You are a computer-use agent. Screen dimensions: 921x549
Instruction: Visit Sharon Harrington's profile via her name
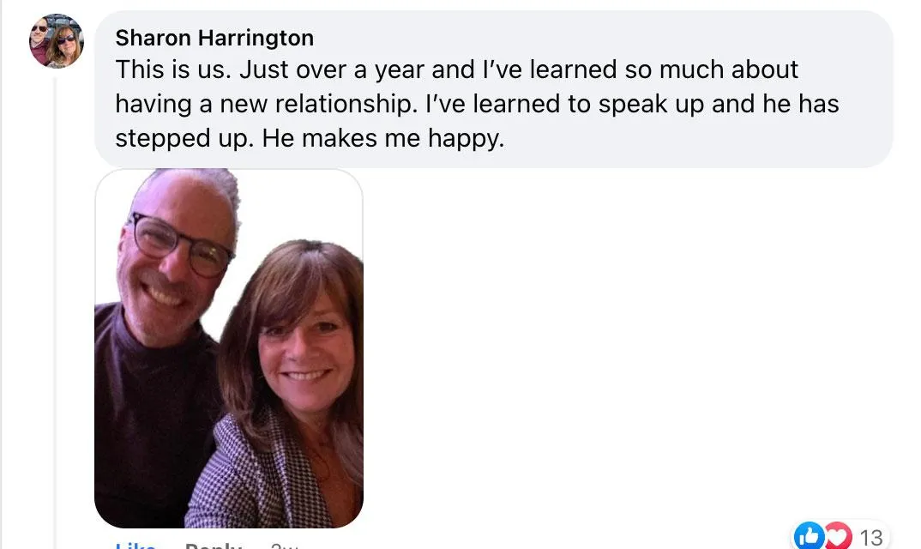pos(214,39)
